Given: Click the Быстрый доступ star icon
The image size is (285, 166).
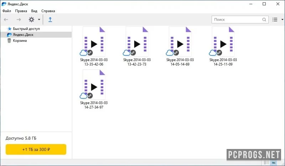Looking at the screenshot, I should (x=9, y=29).
